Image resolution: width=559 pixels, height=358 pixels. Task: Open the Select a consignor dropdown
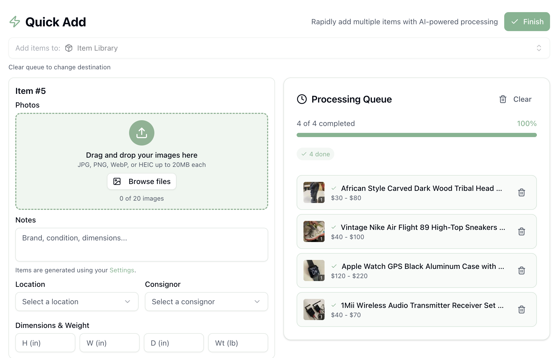pos(206,302)
